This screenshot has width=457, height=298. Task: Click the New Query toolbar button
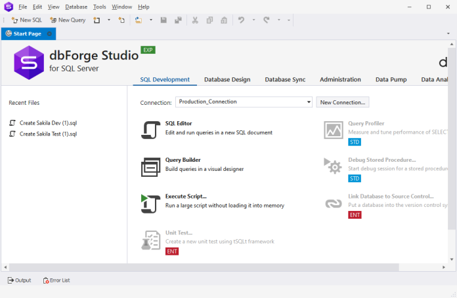68,20
